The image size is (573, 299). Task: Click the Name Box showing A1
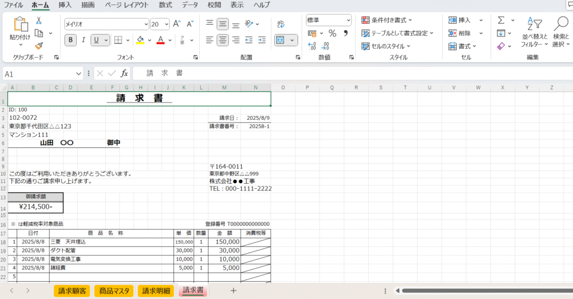coord(42,73)
